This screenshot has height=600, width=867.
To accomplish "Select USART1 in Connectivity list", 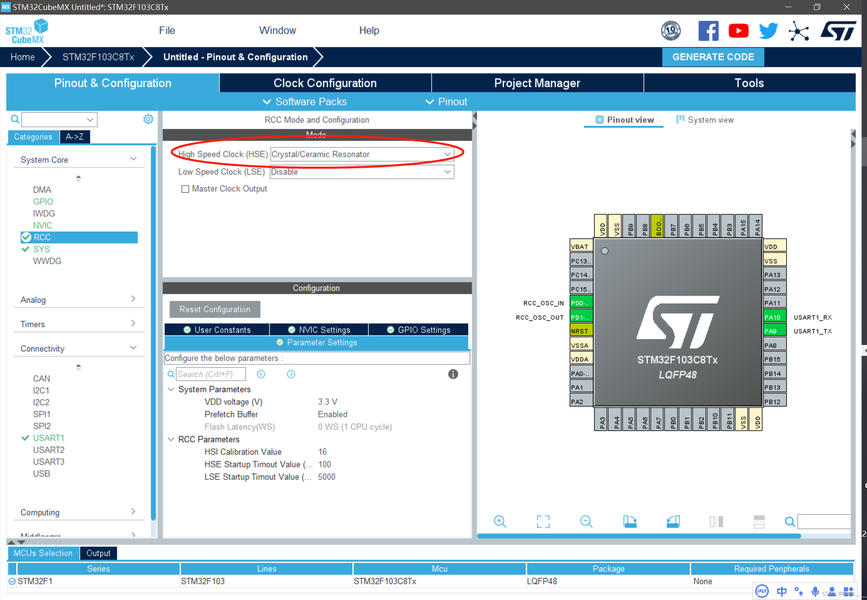I will coord(49,438).
